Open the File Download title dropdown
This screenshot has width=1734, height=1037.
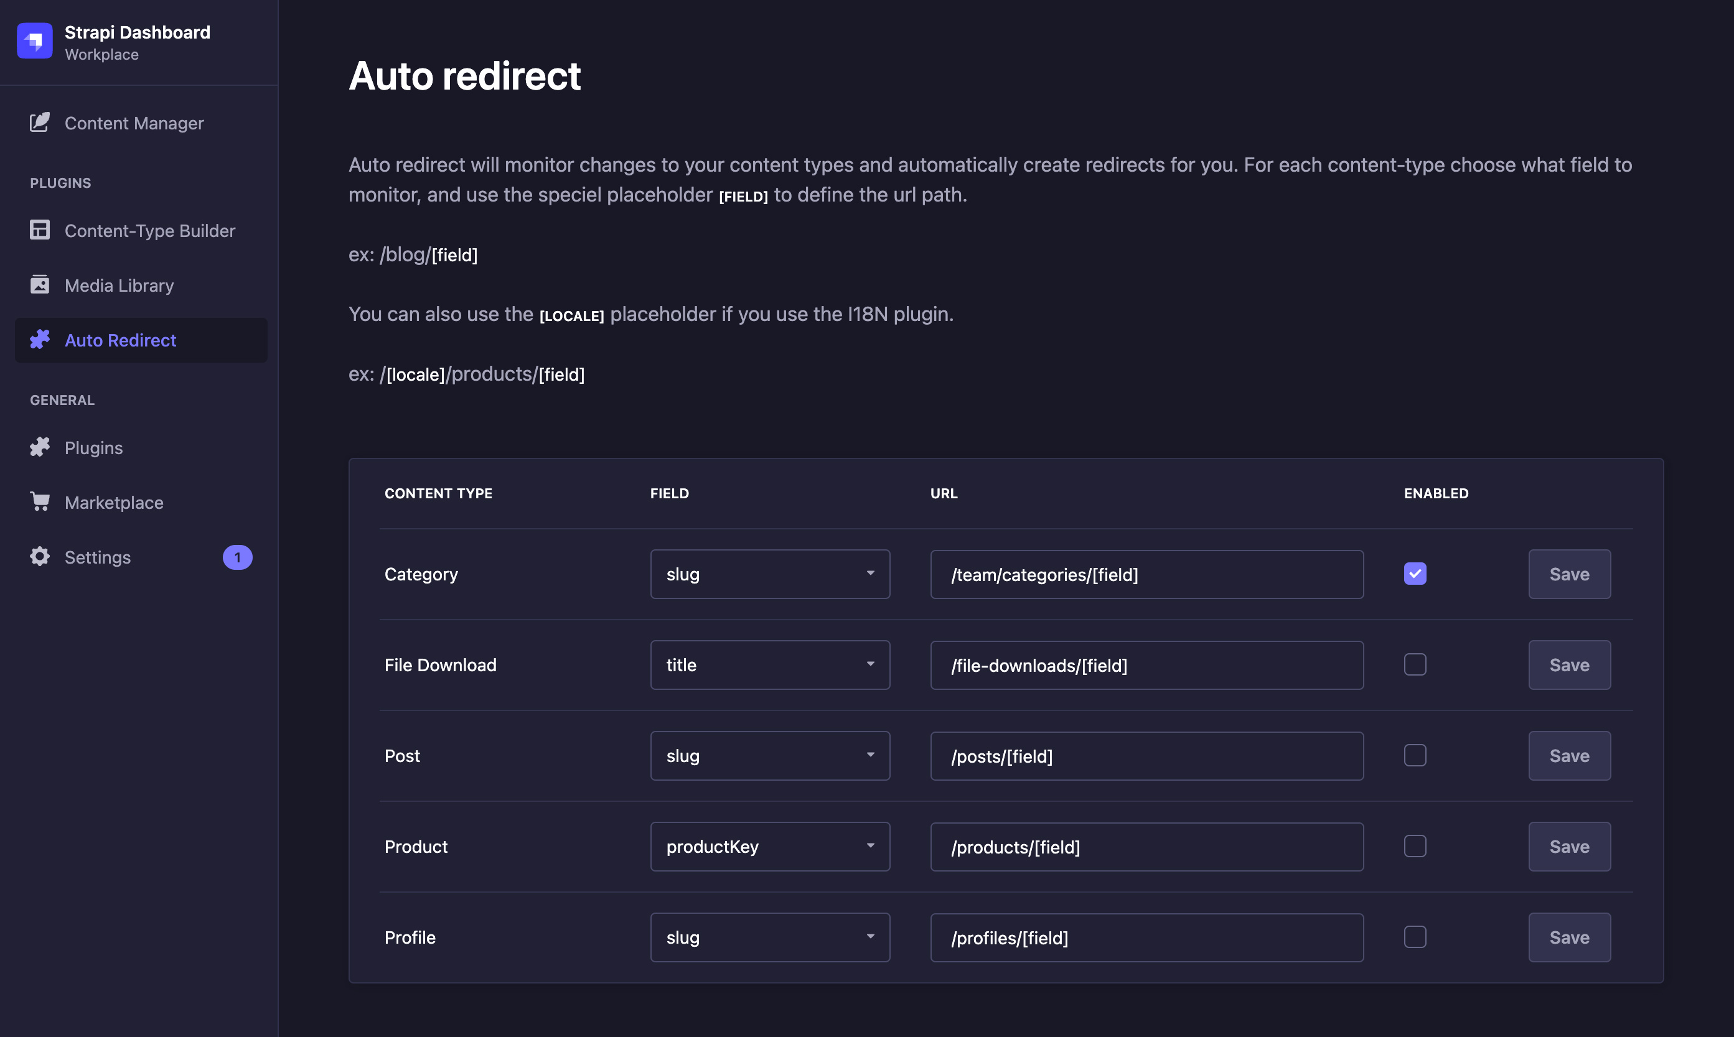(x=769, y=665)
